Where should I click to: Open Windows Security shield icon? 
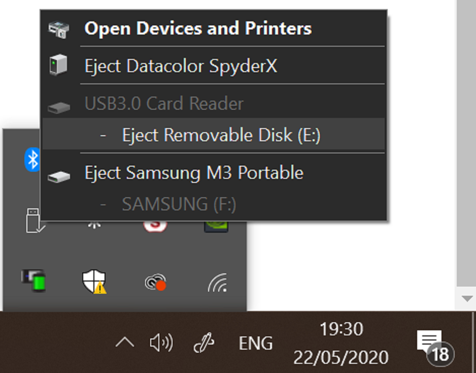coord(94,281)
